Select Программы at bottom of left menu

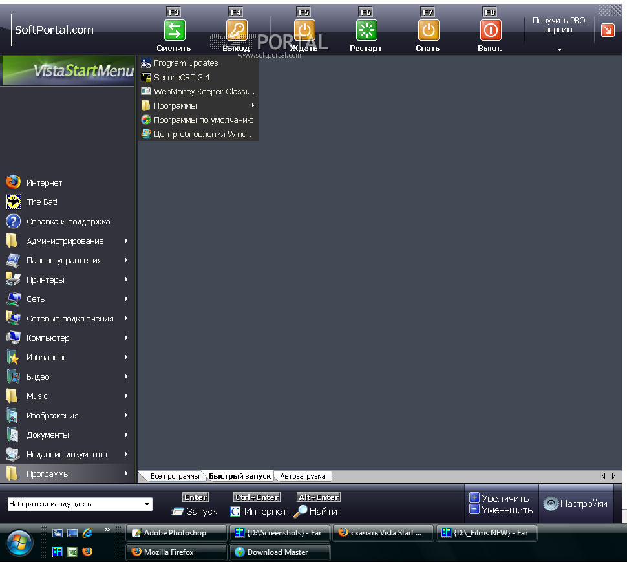coord(67,473)
